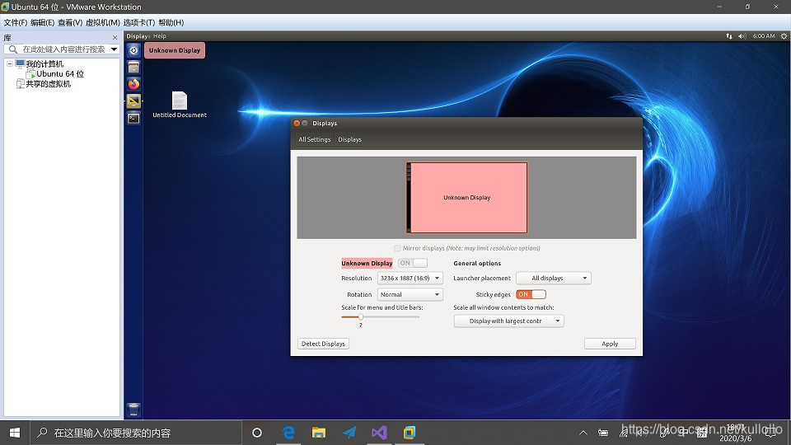Select 我的计算机 tree node
791x445 pixels.
44,64
